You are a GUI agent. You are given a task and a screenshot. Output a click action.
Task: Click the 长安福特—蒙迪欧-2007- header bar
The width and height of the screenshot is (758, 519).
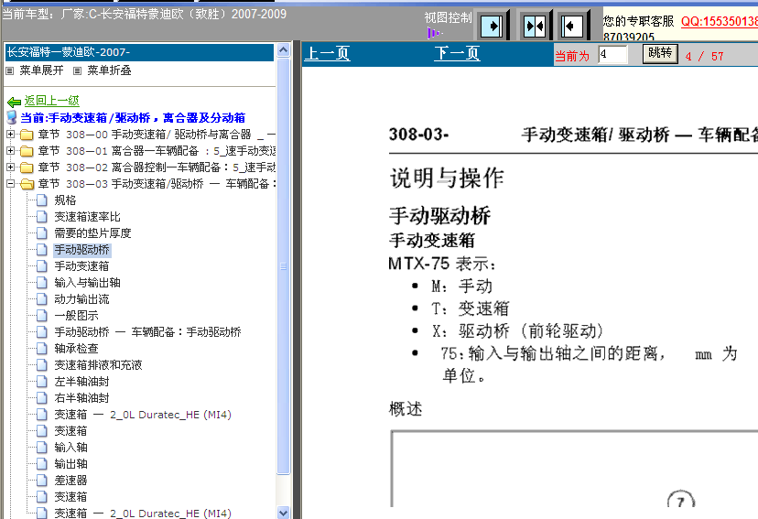[140, 52]
